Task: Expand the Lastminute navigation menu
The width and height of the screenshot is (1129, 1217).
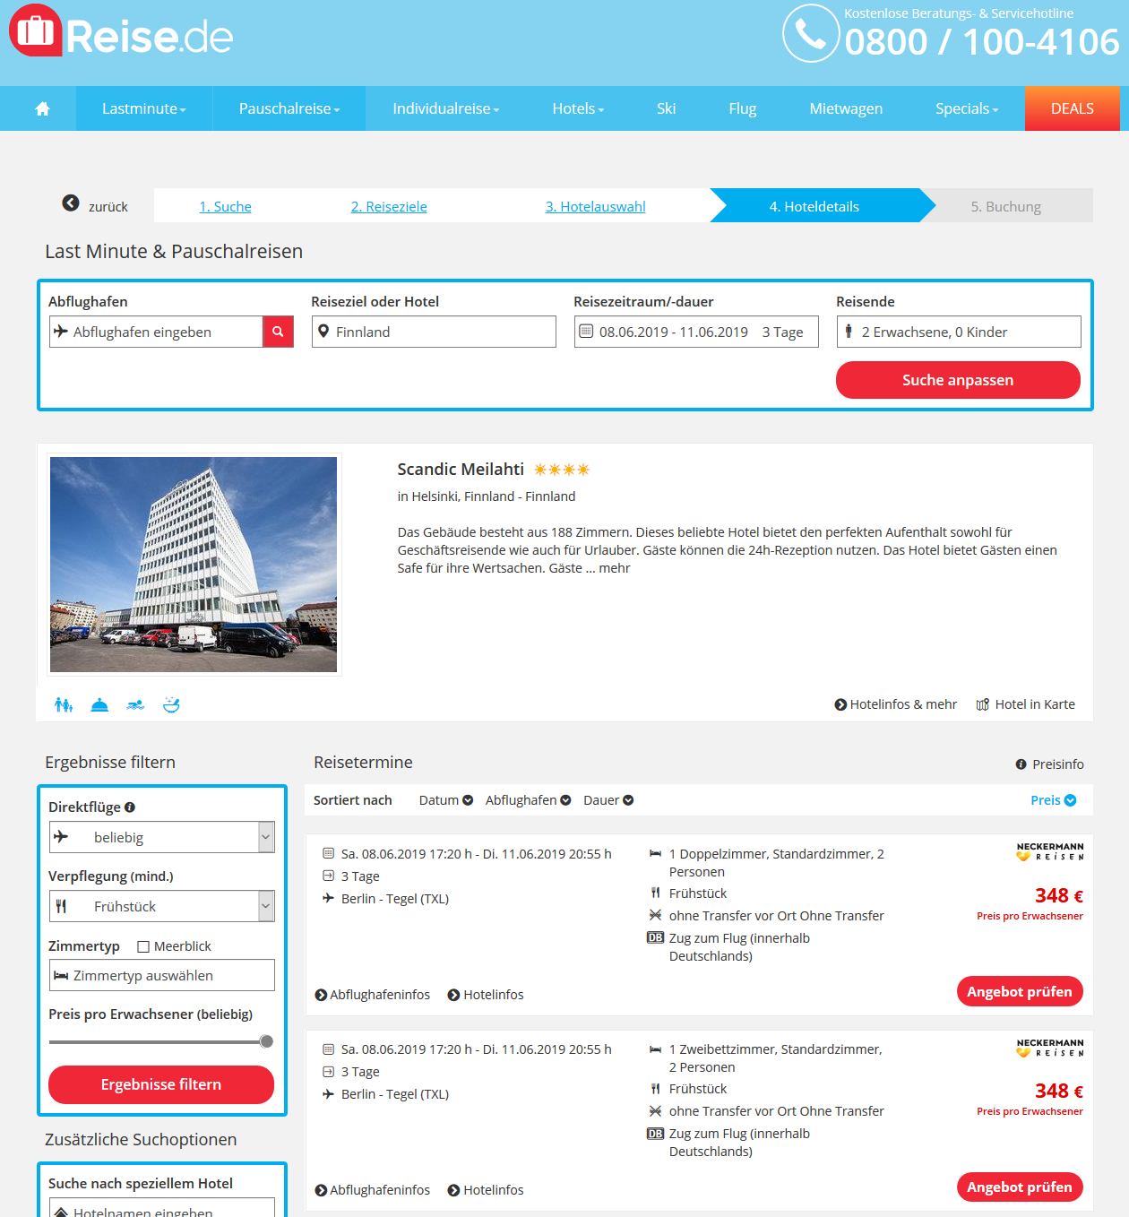Action: click(x=144, y=108)
